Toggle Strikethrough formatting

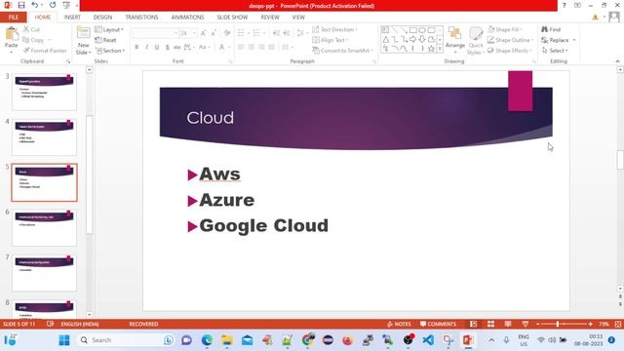[x=177, y=47]
